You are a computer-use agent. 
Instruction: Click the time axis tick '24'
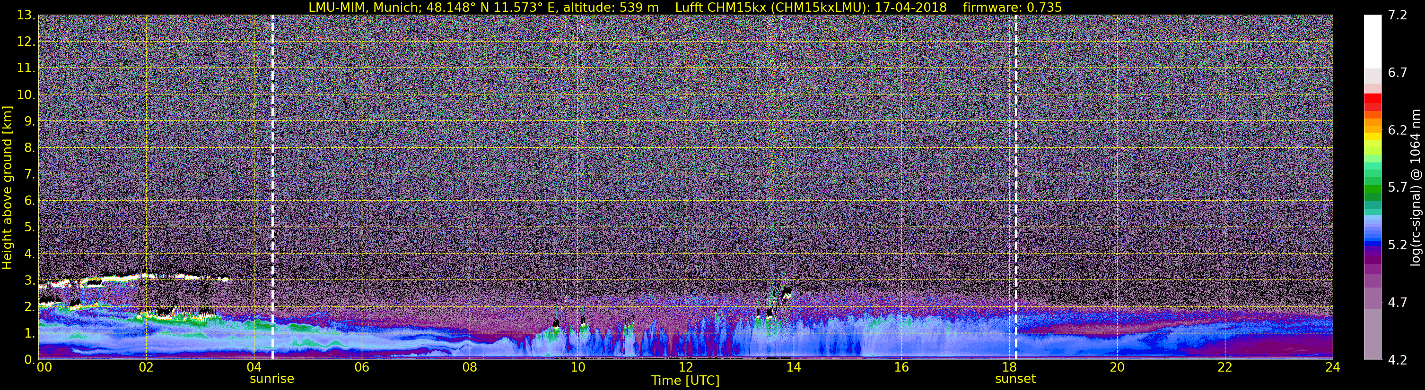[x=1333, y=368]
